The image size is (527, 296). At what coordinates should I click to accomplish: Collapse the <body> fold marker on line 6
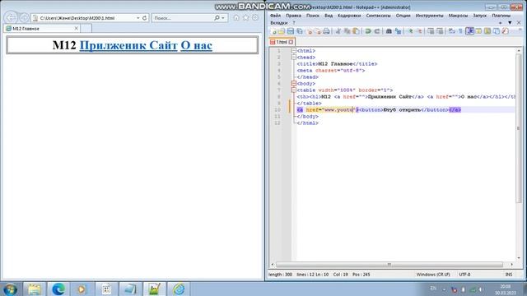294,84
